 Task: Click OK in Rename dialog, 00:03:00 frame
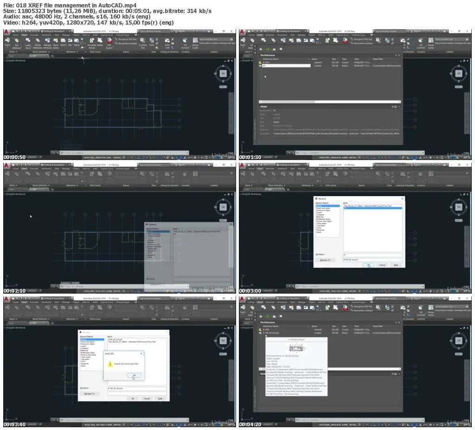tap(368, 265)
